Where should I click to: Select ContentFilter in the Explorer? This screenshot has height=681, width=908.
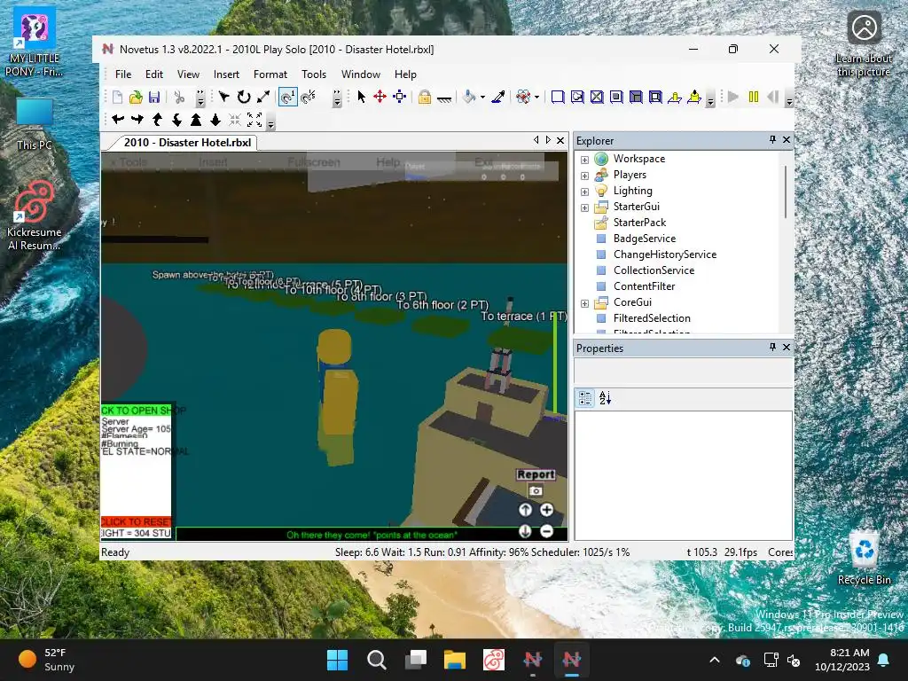(x=644, y=286)
